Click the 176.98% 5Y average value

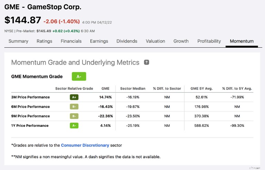coord(202,107)
